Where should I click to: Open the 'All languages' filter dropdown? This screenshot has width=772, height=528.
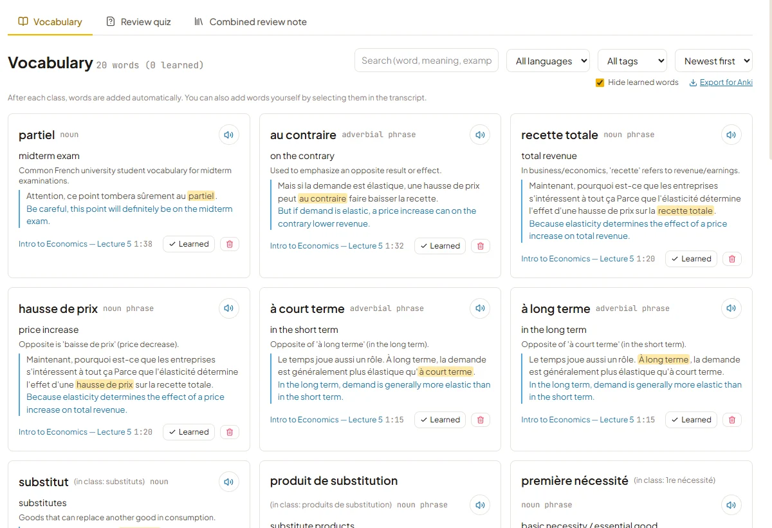pos(548,61)
